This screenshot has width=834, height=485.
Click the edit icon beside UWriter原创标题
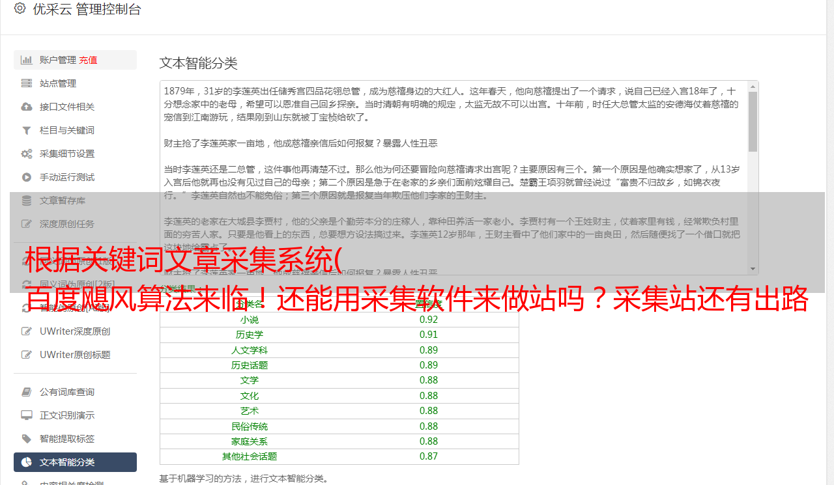[26, 355]
